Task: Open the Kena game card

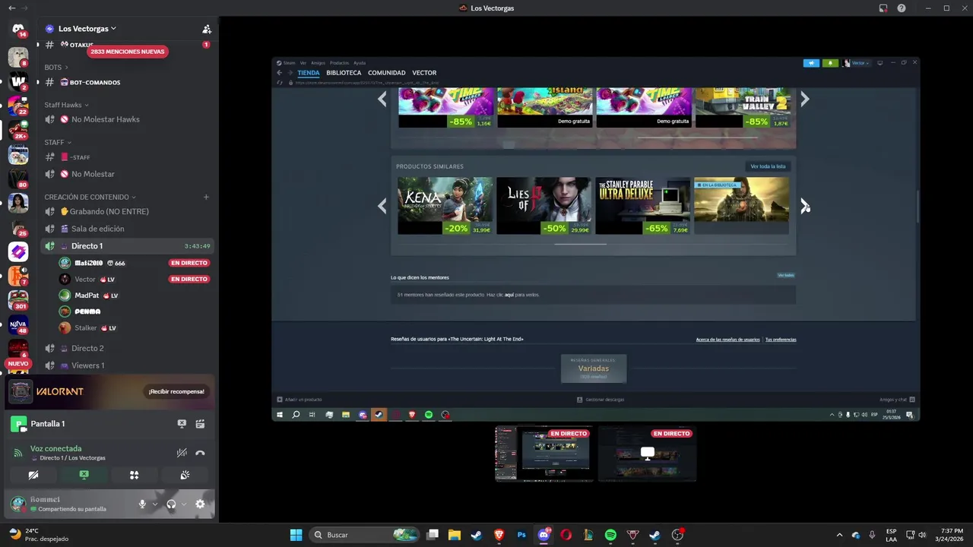Action: coord(445,206)
